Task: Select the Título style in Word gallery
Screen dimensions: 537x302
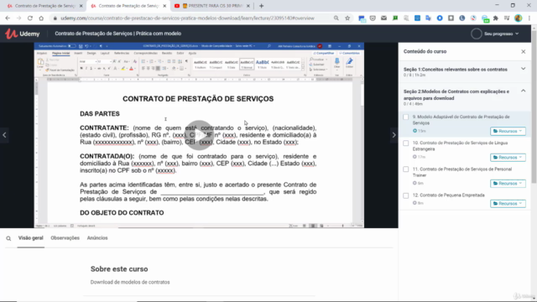Action: click(x=263, y=64)
